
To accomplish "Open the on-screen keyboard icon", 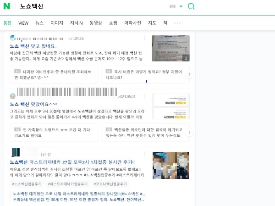I will click(172, 6).
